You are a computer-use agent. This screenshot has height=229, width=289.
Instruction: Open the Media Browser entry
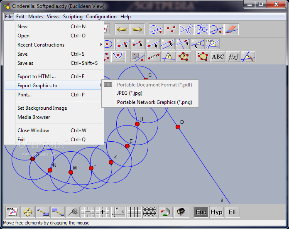point(54,117)
